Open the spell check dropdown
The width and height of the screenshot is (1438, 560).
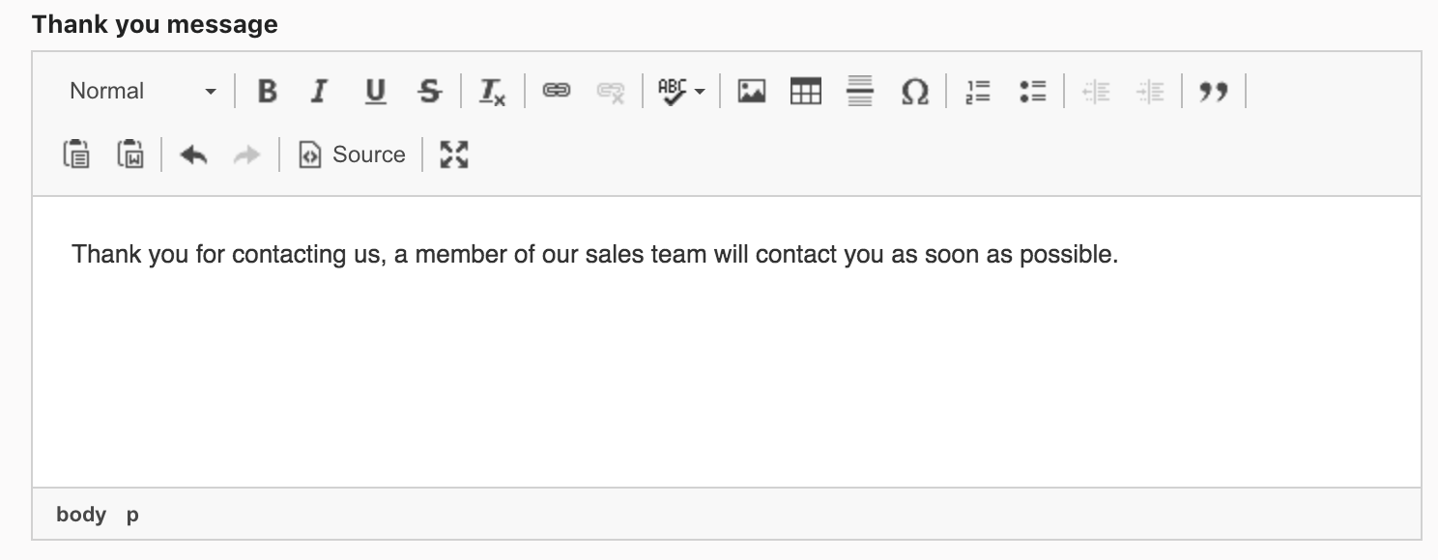point(681,92)
